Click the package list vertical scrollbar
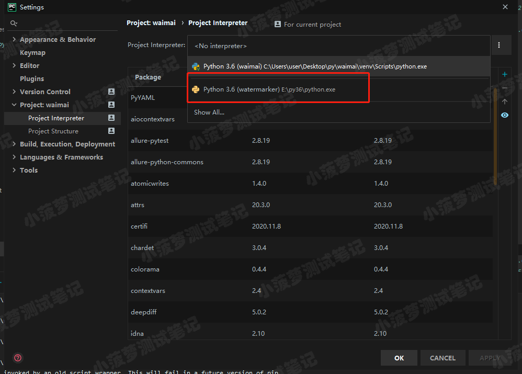The height and width of the screenshot is (374, 522). [x=495, y=137]
